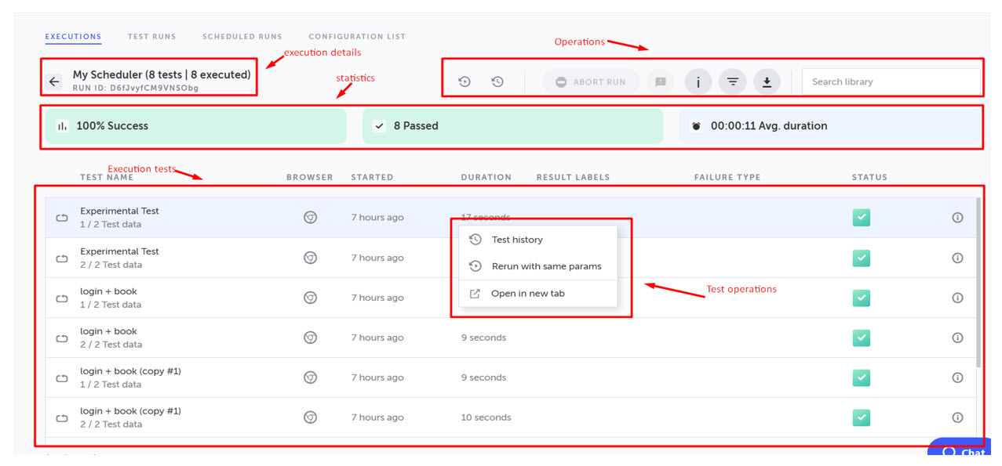Open the filter icon in operations toolbar

point(732,81)
